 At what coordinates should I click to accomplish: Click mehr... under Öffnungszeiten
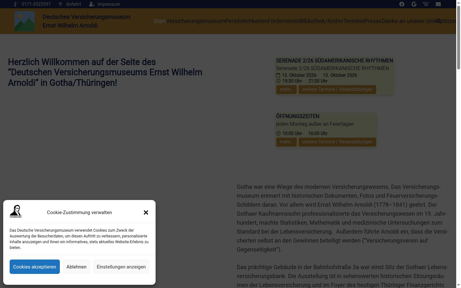(287, 142)
